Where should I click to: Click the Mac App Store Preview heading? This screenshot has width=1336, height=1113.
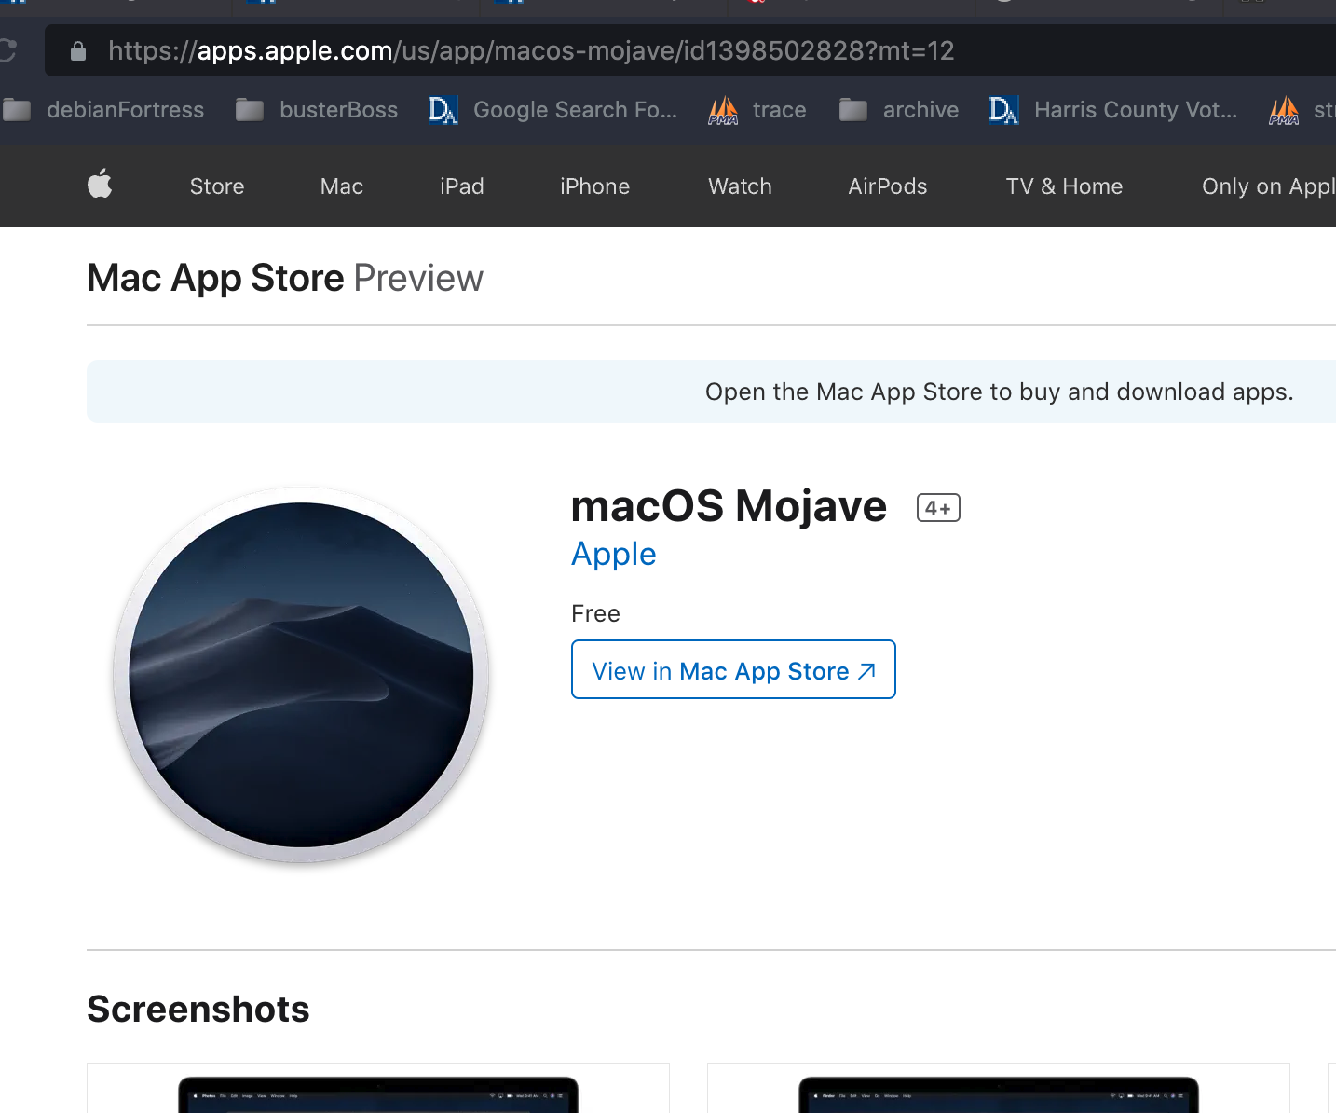[x=285, y=279]
